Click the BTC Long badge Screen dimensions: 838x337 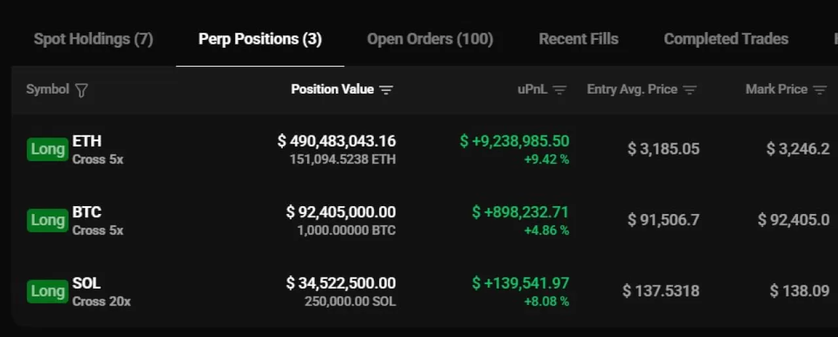coord(48,220)
